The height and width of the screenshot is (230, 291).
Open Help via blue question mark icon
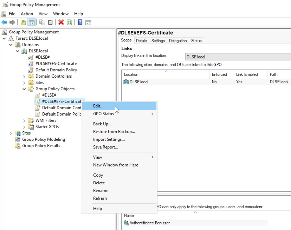coord(80,22)
